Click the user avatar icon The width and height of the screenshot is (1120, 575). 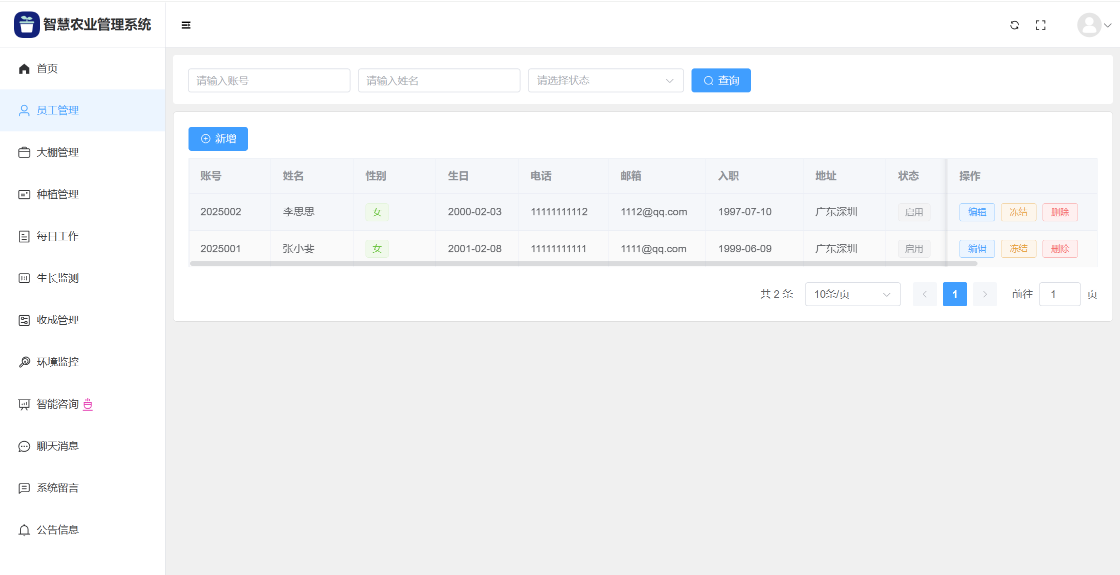point(1088,25)
